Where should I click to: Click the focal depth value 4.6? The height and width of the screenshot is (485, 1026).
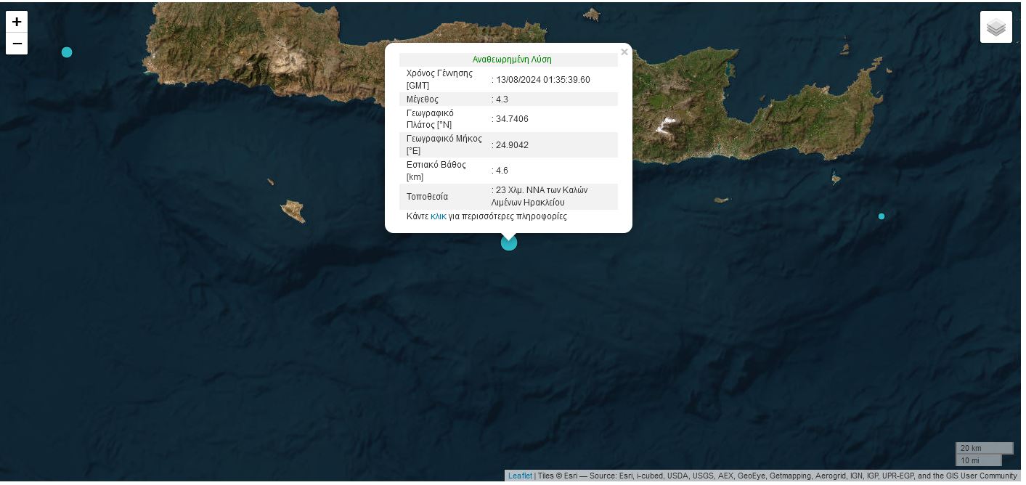502,171
